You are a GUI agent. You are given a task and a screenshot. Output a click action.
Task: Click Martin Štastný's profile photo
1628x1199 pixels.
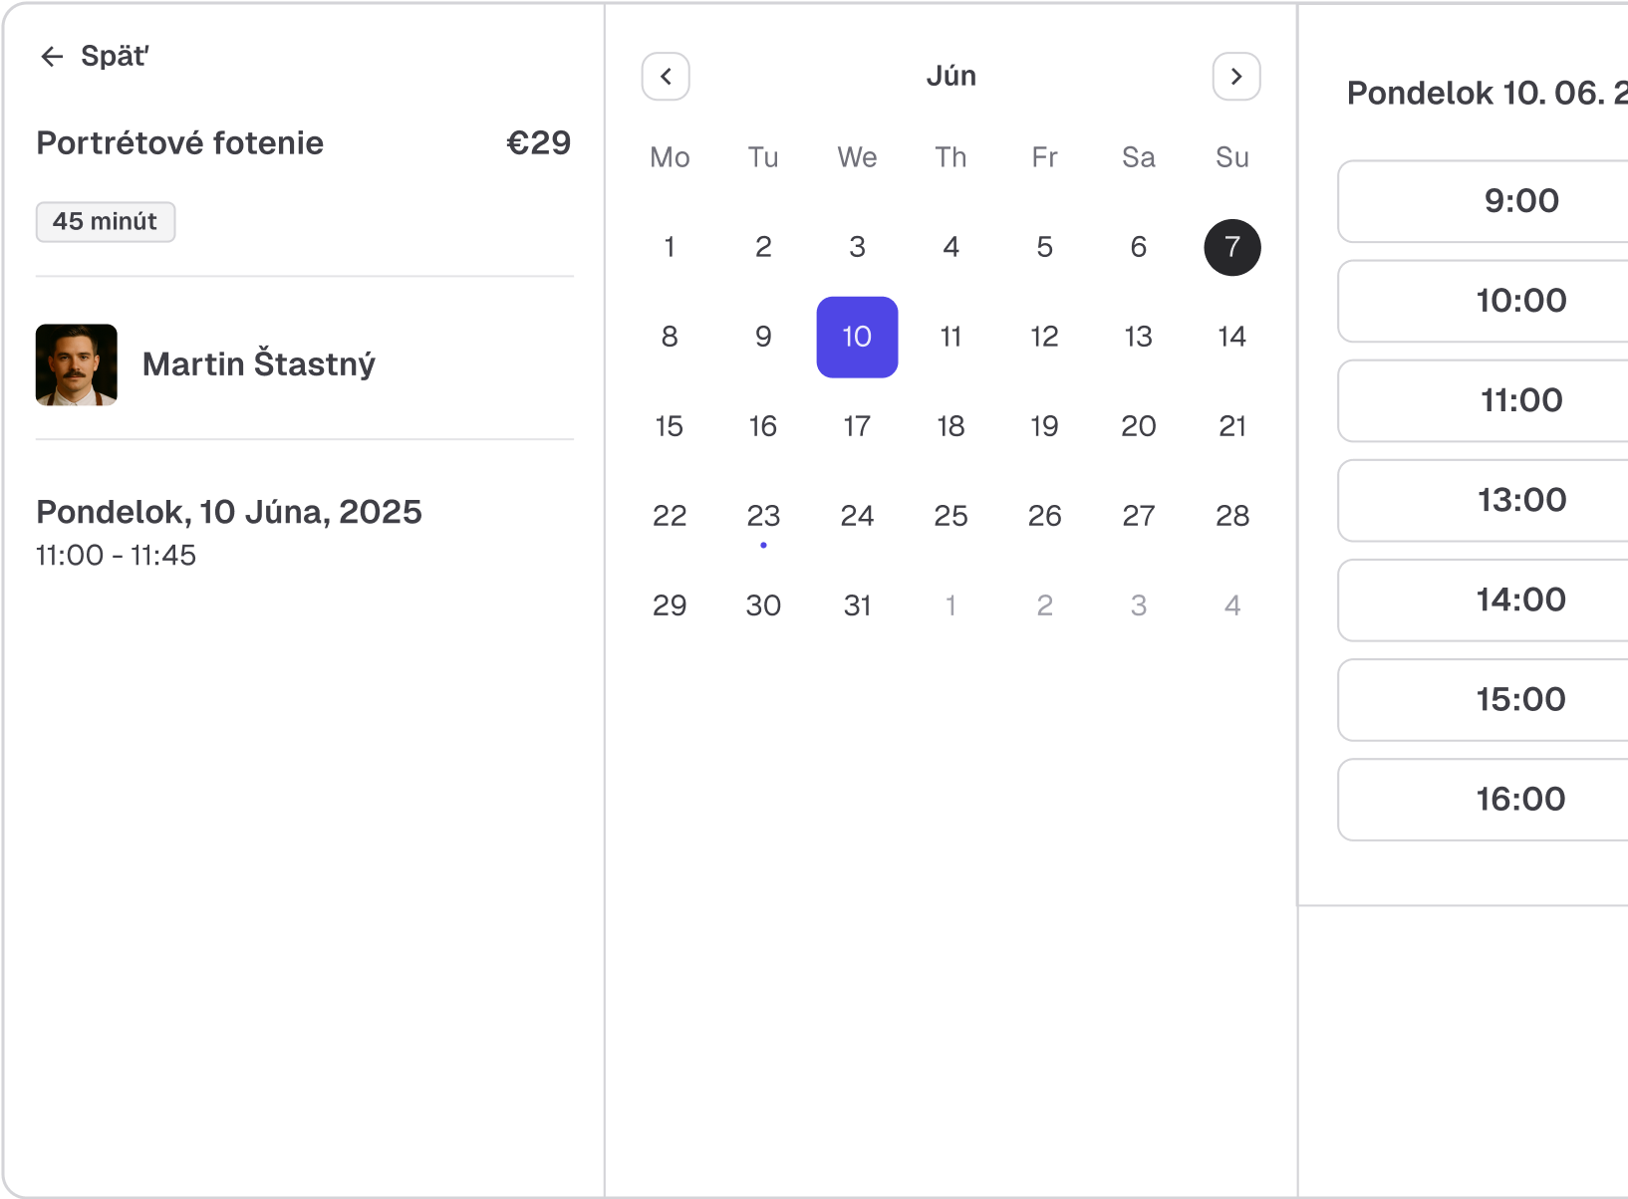pyautogui.click(x=77, y=364)
